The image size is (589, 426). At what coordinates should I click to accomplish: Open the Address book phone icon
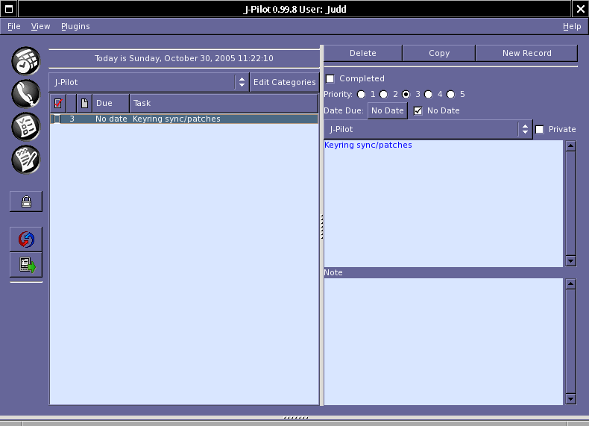click(x=26, y=93)
